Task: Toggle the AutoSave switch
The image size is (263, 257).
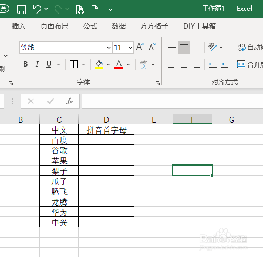Action: coord(4,9)
